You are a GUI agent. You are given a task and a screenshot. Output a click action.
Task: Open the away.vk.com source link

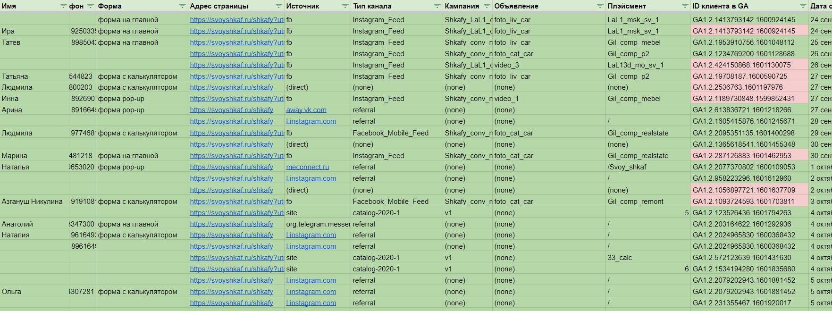(x=306, y=110)
